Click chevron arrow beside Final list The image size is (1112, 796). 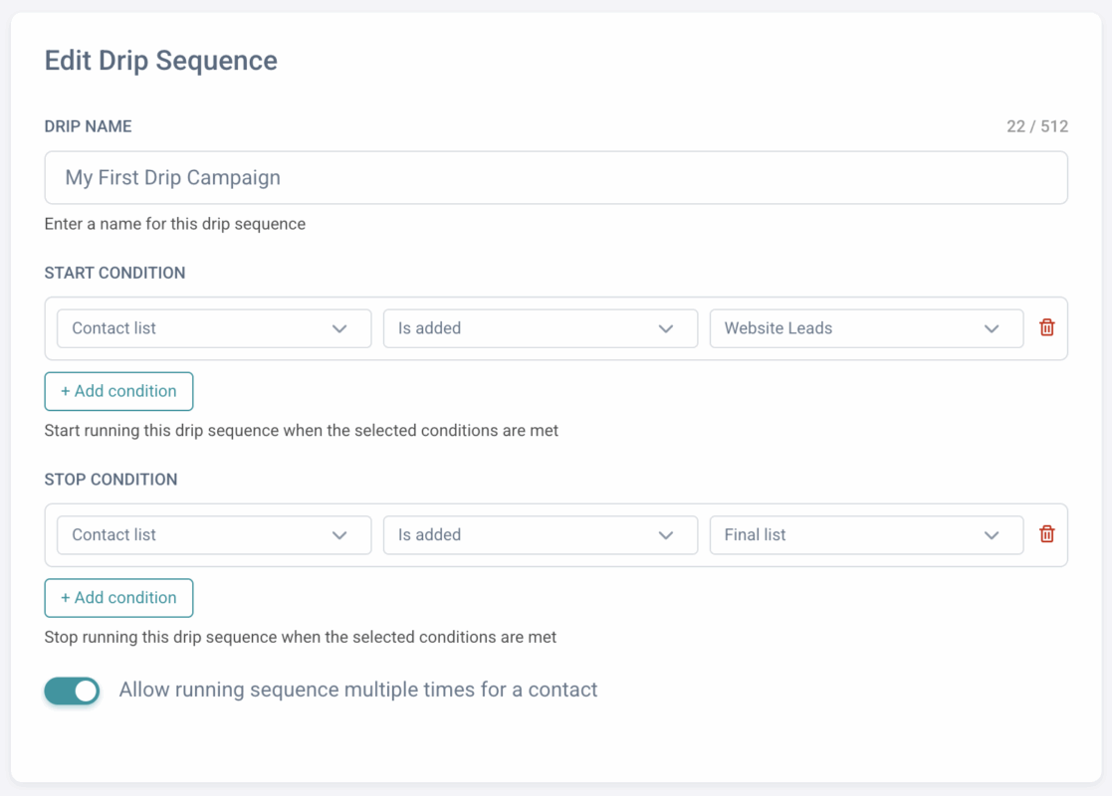[x=992, y=535]
